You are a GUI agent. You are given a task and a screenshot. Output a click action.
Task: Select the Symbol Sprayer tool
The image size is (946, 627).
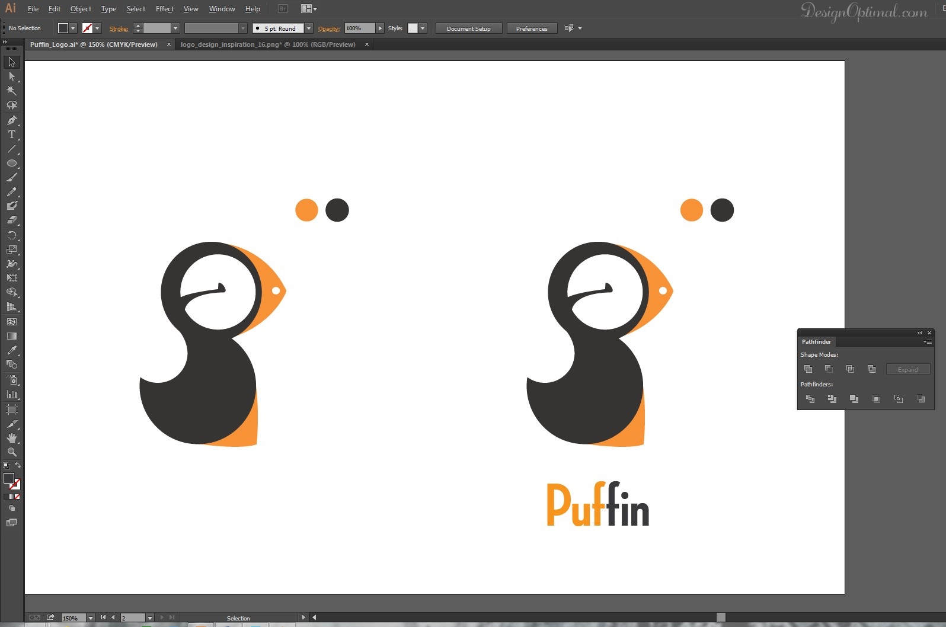pos(11,380)
